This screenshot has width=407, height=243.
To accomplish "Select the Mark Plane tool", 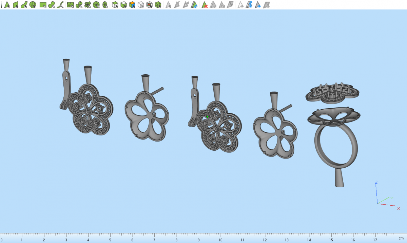I will click(15, 5).
